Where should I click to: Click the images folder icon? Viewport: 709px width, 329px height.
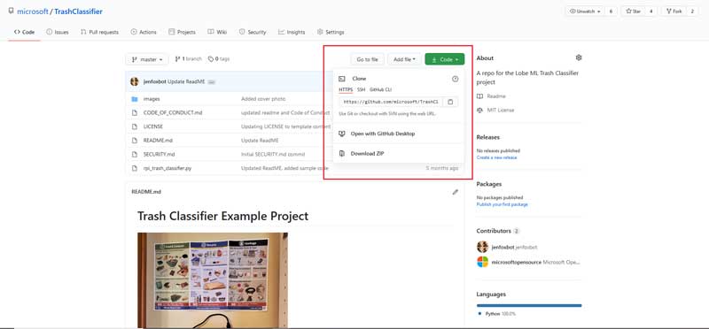click(135, 99)
